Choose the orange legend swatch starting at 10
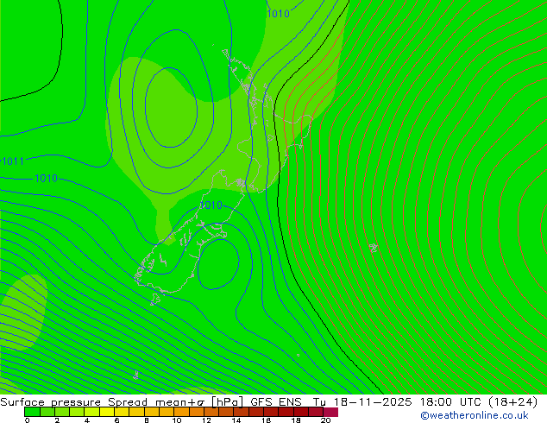 [181, 412]
